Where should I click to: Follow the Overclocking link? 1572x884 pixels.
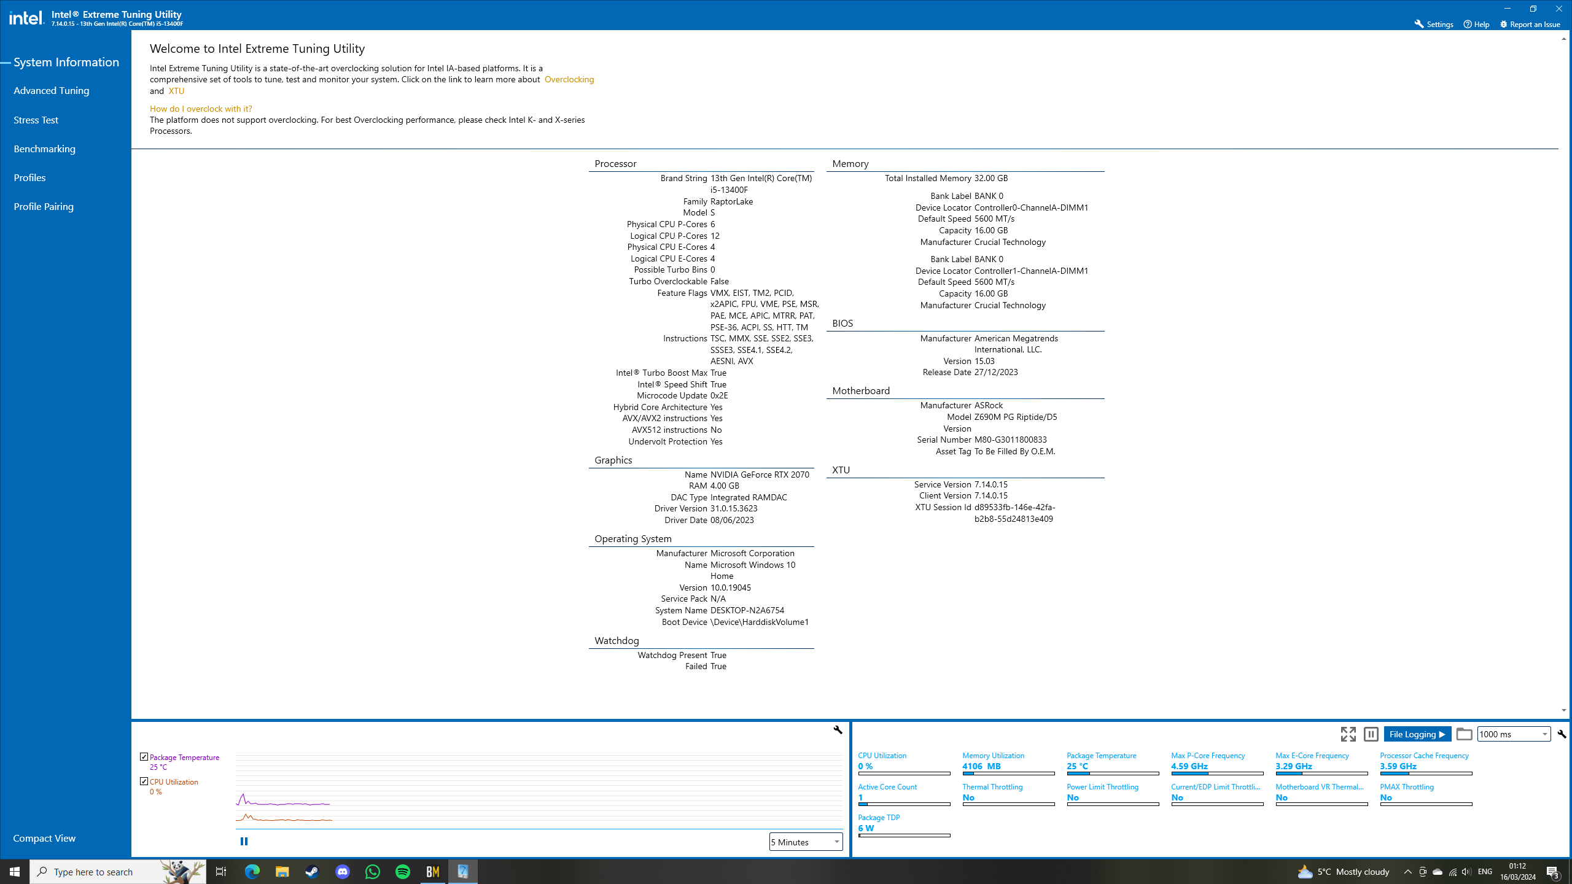point(569,79)
